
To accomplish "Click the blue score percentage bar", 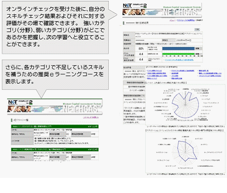I will [178, 48].
